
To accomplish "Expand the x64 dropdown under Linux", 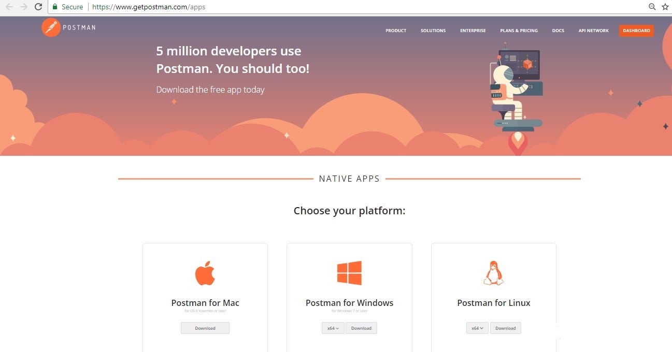I will click(x=477, y=328).
